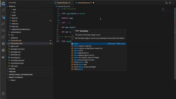Open App.css in the explorer
Screen dimensions: 176x99
30,18
